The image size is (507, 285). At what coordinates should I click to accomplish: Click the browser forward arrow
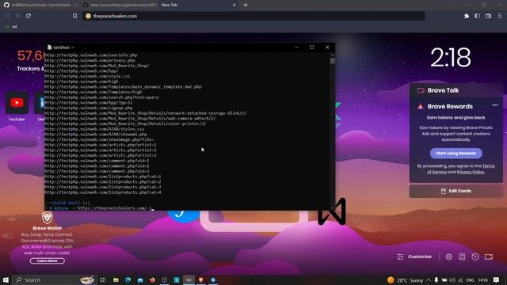point(17,16)
